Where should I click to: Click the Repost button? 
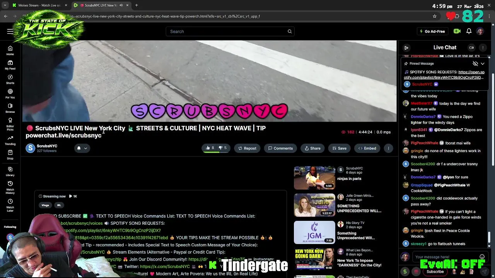pos(247,148)
